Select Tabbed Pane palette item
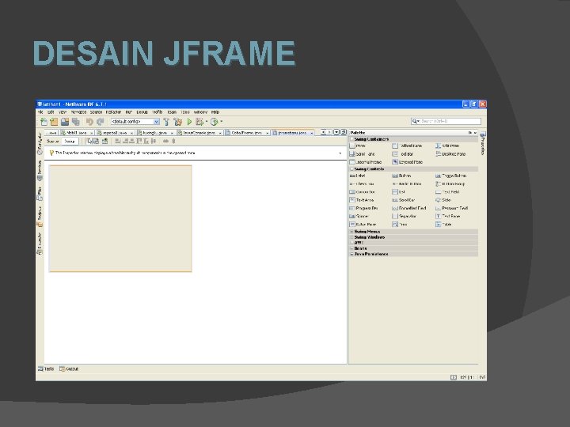The width and height of the screenshot is (570, 427). [x=407, y=146]
